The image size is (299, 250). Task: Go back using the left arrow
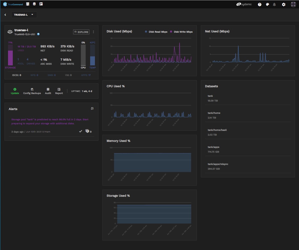point(5,15)
